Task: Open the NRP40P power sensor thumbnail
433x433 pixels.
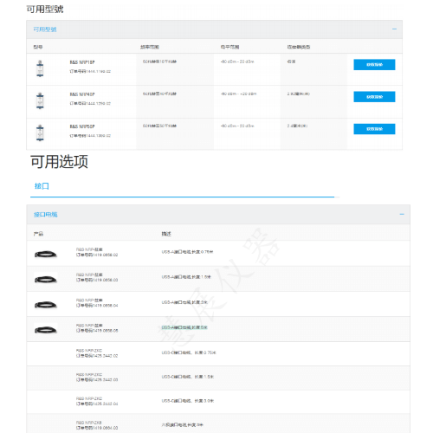Action: click(x=40, y=100)
